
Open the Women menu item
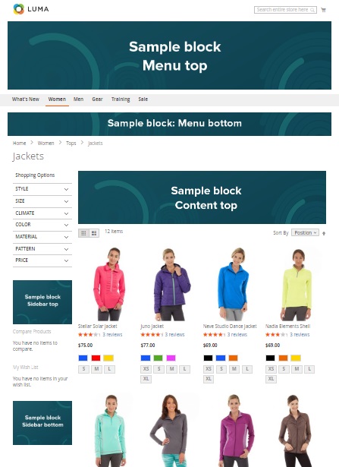click(x=57, y=99)
